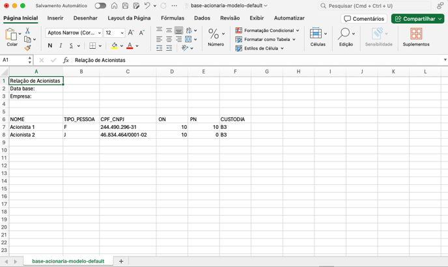This screenshot has height=267, width=448.
Task: Switch to the Exibir tab
Action: [257, 18]
